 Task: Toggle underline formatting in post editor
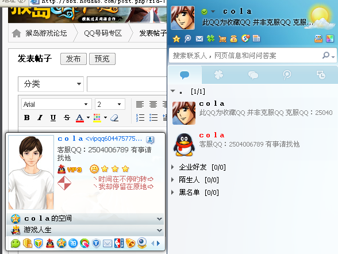[53, 118]
